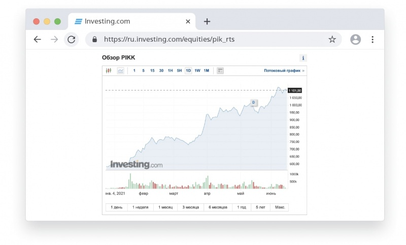
Task: Choose the 3 месяца time range
Action: [191, 207]
